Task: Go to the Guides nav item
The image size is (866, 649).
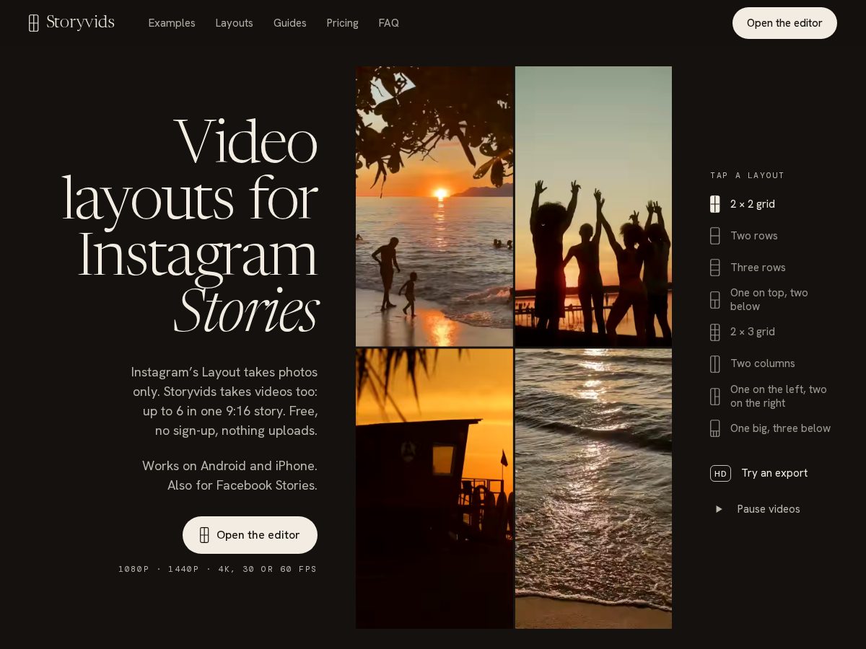Action: point(289,23)
